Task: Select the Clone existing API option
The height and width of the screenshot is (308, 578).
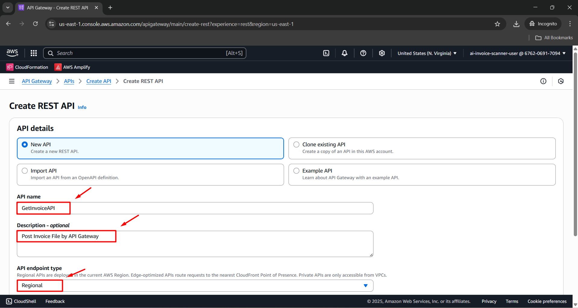Action: (x=296, y=144)
